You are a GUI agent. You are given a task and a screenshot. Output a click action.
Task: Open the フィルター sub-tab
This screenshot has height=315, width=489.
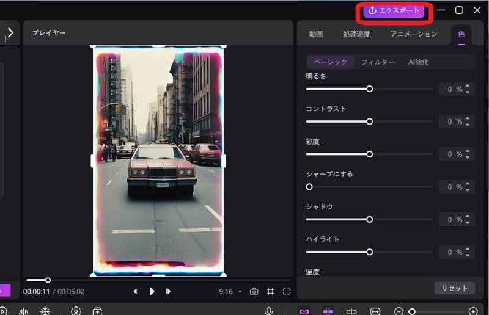point(378,62)
